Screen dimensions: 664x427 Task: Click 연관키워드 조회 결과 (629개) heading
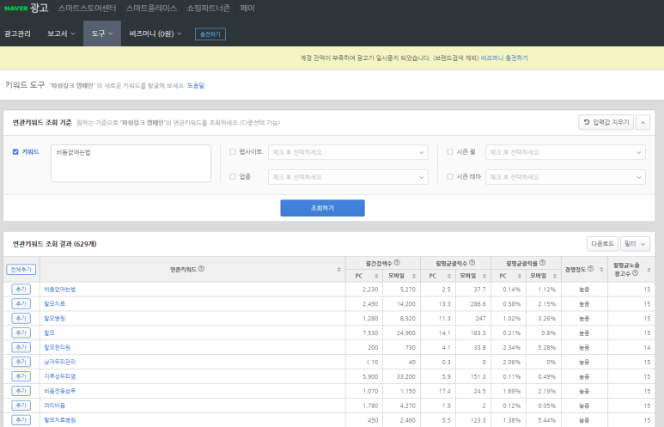click(x=55, y=244)
